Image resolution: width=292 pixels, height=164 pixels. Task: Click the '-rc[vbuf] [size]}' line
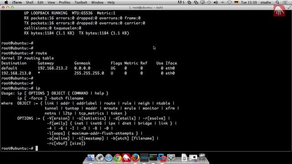click(x=66, y=143)
